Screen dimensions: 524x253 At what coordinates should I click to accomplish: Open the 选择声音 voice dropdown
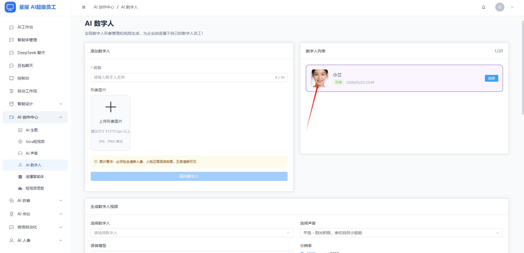point(401,233)
